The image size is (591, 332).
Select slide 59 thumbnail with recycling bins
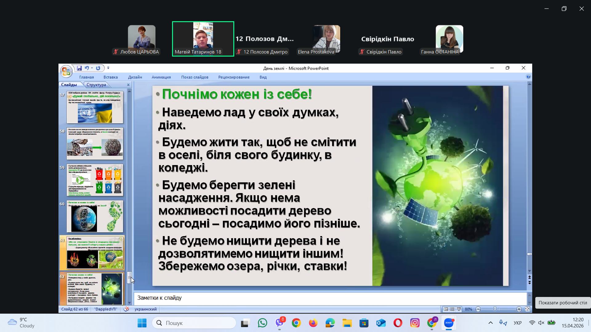[x=95, y=180]
